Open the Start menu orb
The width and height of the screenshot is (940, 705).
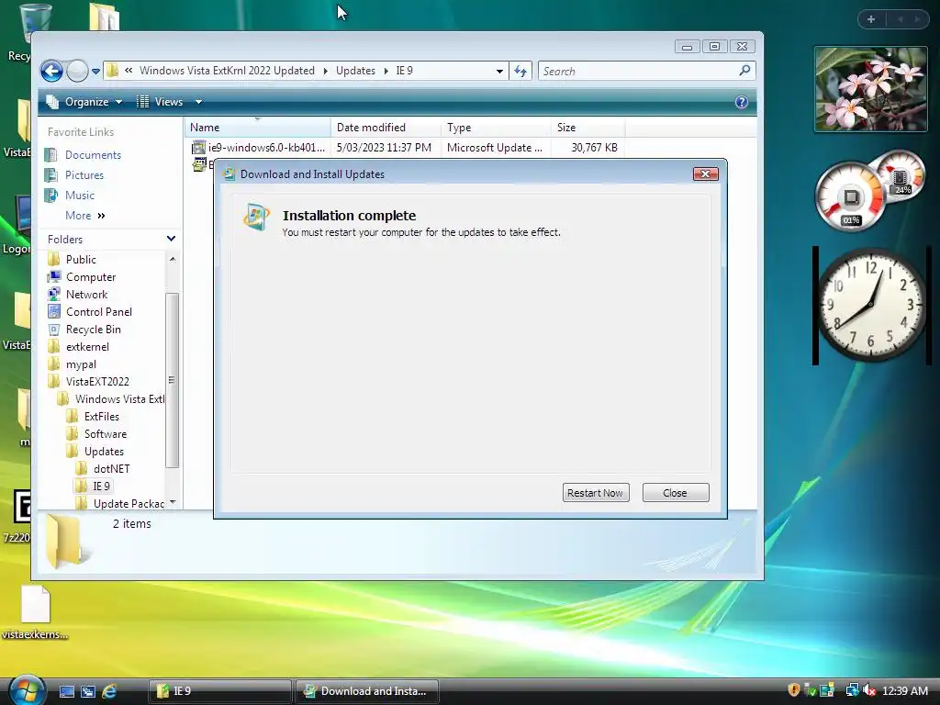click(x=27, y=690)
